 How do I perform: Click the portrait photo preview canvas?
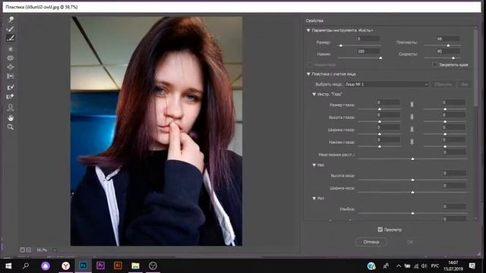pos(156,131)
